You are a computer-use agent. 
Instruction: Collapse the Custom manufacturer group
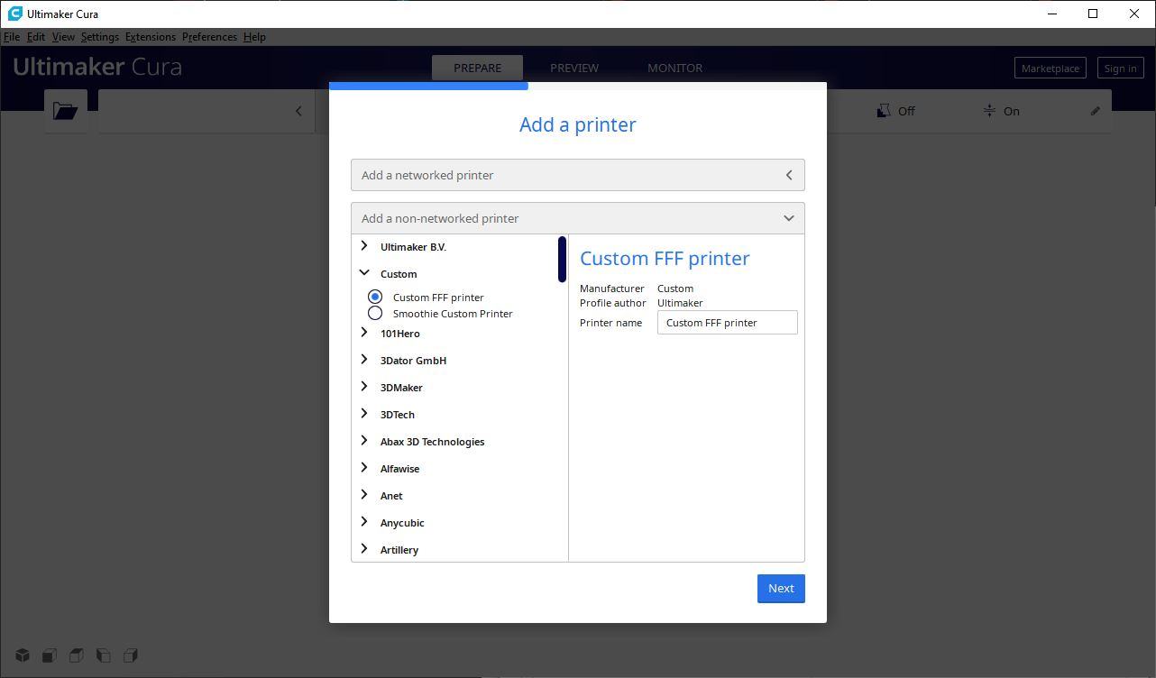[x=364, y=273]
